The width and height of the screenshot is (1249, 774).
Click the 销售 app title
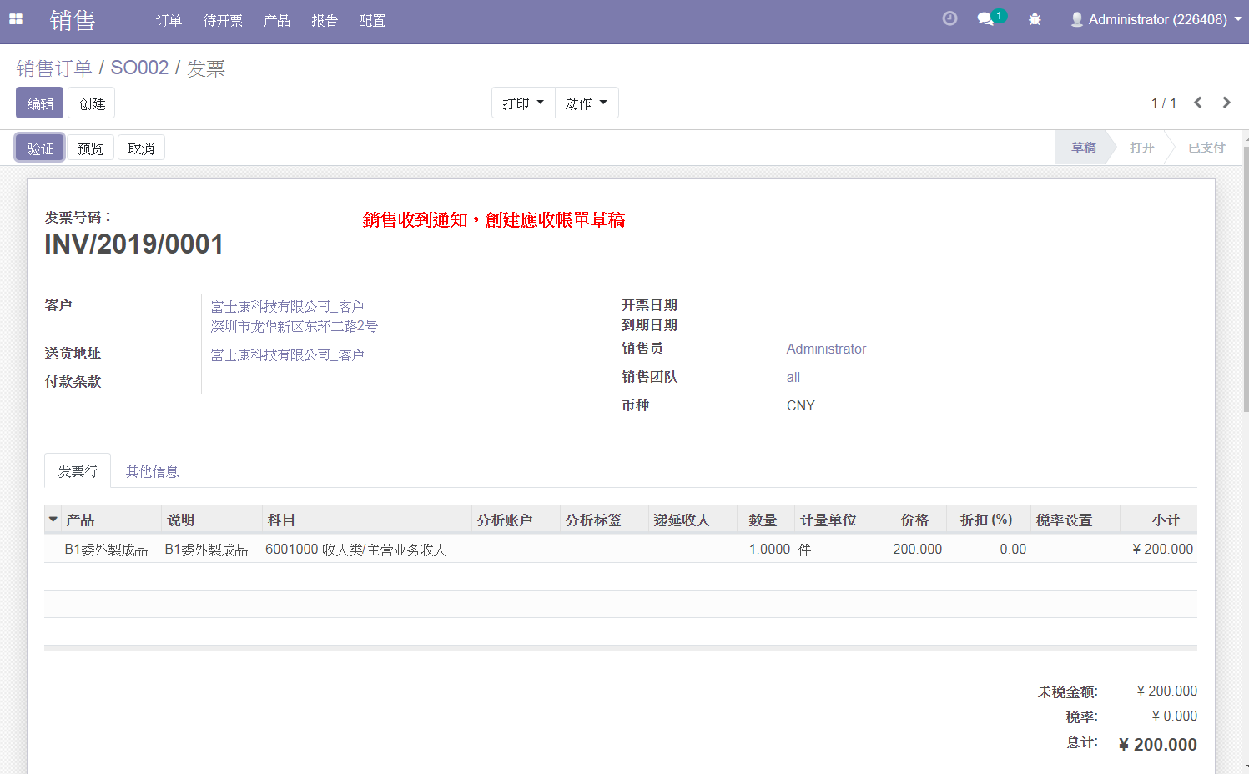73,20
